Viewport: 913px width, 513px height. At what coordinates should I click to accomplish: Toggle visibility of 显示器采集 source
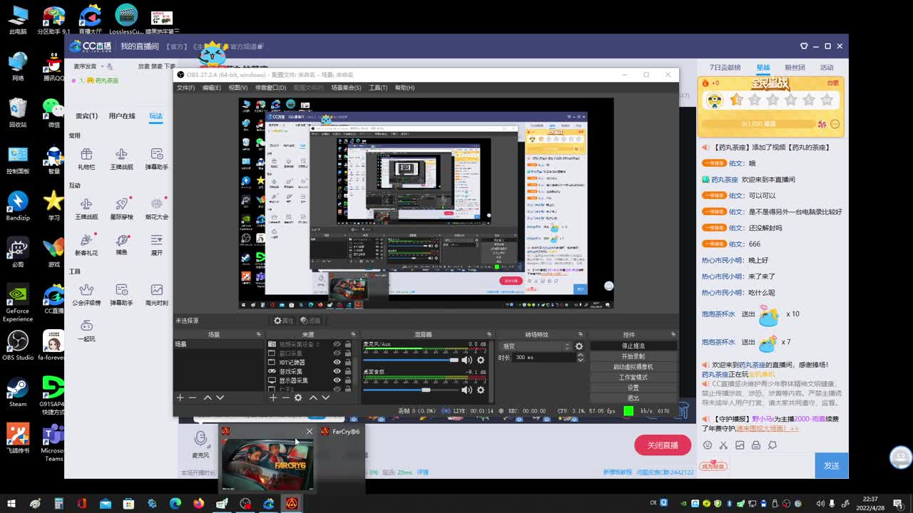coord(337,381)
